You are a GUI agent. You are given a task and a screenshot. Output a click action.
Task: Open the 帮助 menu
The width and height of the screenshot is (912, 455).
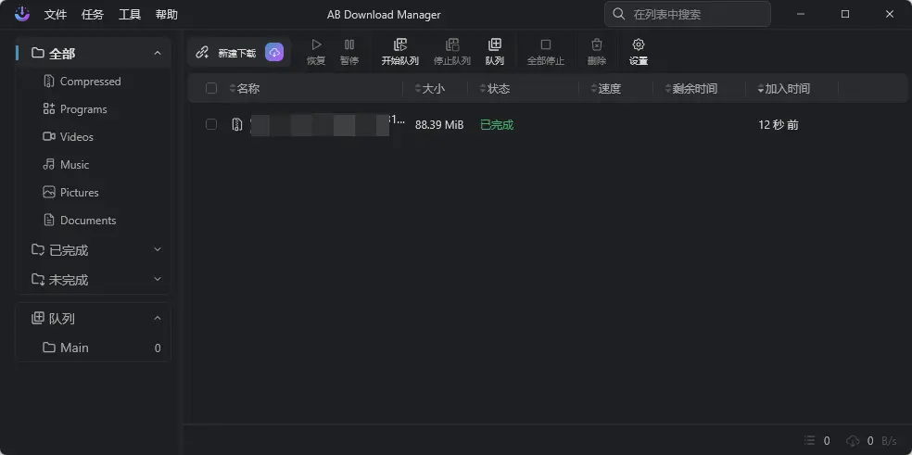coord(167,15)
